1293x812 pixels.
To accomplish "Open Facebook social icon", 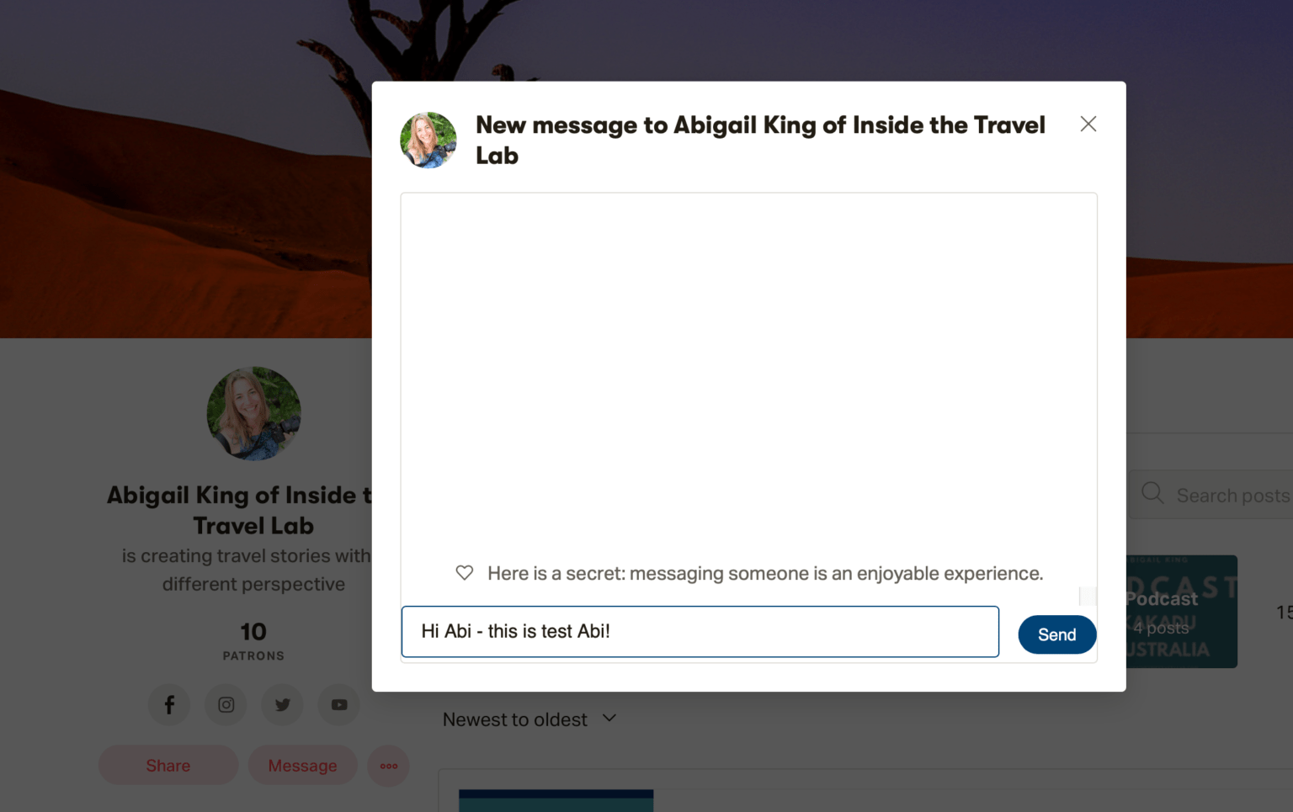I will tap(169, 704).
